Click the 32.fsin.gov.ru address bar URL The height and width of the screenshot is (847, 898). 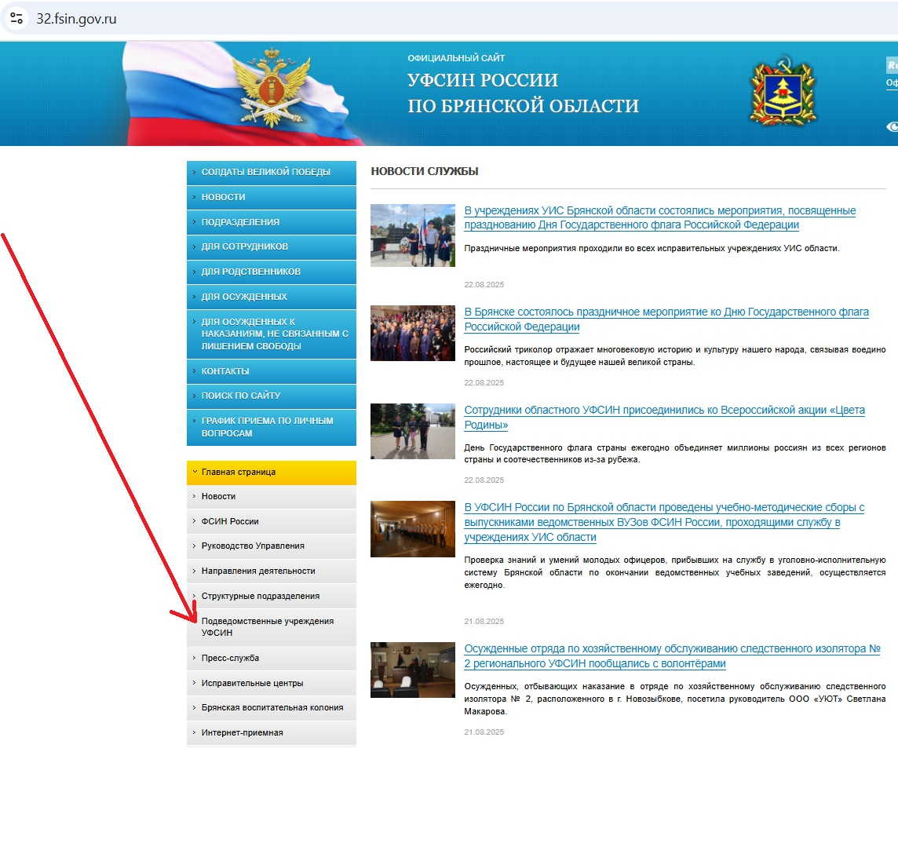tap(76, 18)
